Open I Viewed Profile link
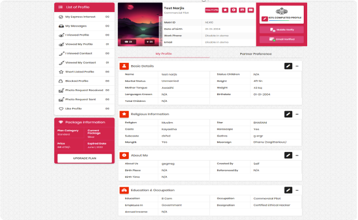Viewport: 358px width, 220px height. point(84,35)
